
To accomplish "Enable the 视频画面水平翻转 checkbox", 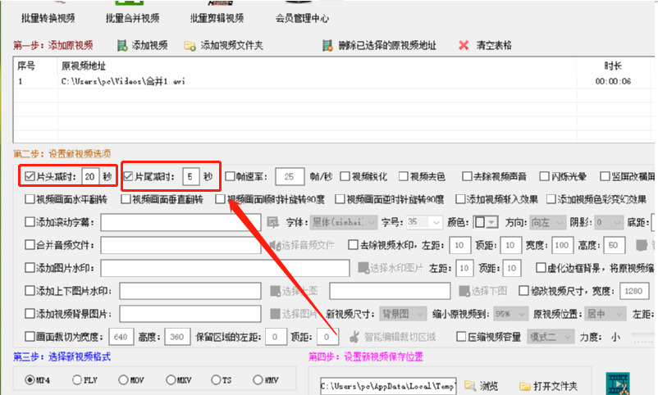I will (x=30, y=199).
